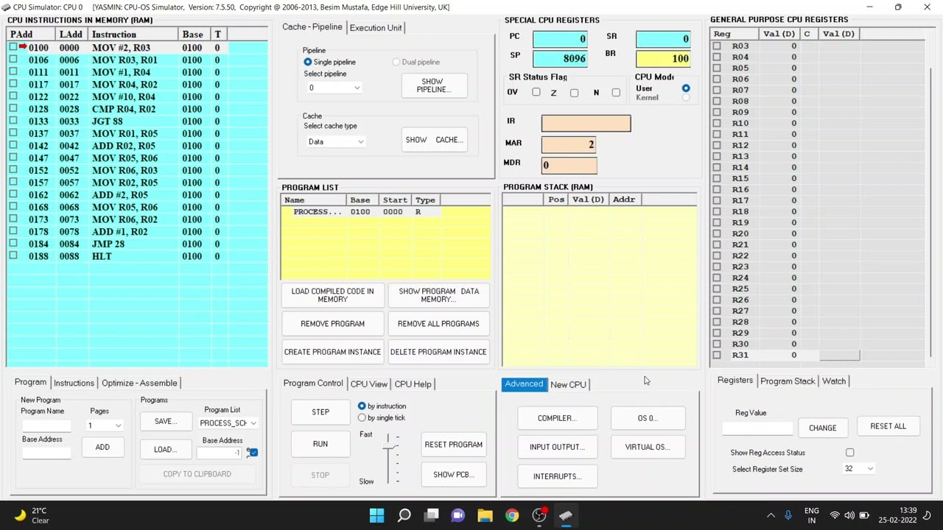Open File Explorer from the taskbar
Viewport: 943px width, 530px height.
click(485, 515)
